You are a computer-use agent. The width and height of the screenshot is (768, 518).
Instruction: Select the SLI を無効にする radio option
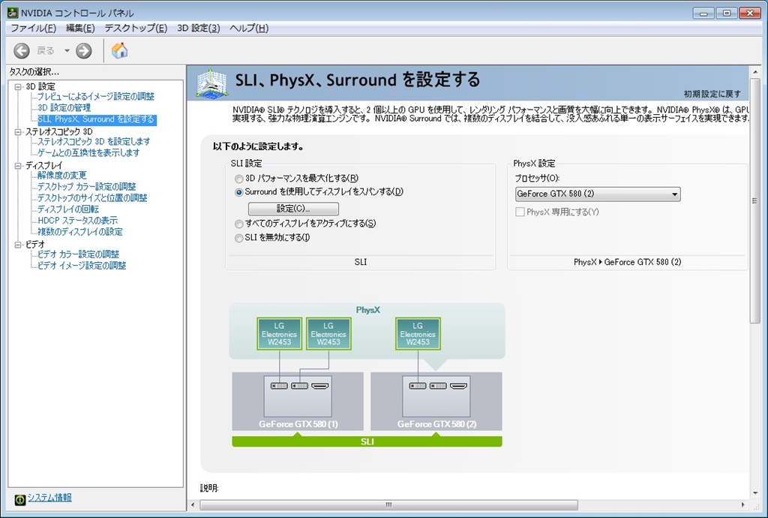point(239,238)
